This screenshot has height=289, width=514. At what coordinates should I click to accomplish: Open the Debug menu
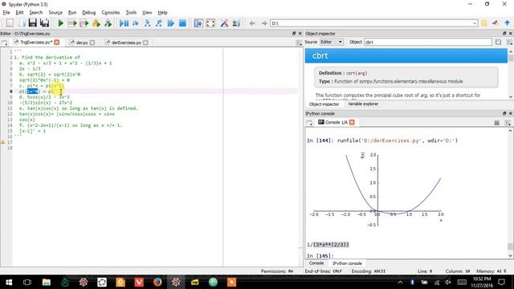pos(89,13)
